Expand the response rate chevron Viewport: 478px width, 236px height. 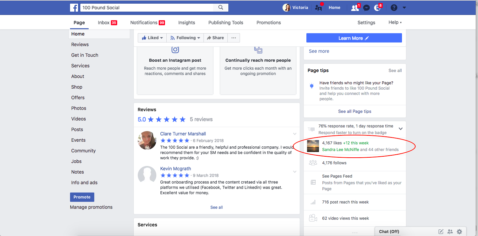click(x=401, y=129)
